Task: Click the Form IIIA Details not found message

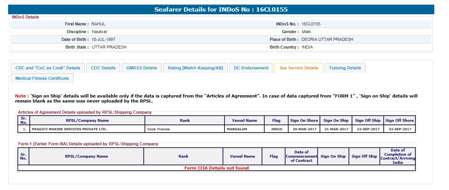Action: pyautogui.click(x=216, y=168)
